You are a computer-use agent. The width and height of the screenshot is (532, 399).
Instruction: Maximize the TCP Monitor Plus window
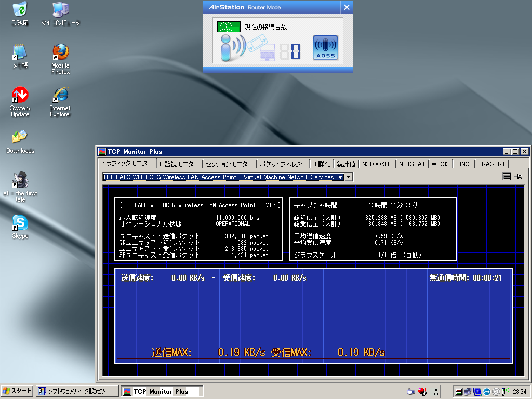(x=515, y=152)
